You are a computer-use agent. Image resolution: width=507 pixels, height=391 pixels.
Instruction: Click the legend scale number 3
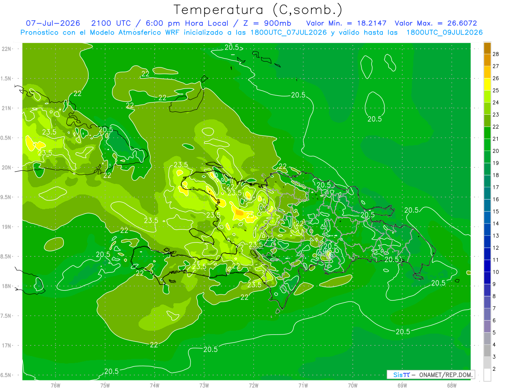tap(495, 357)
